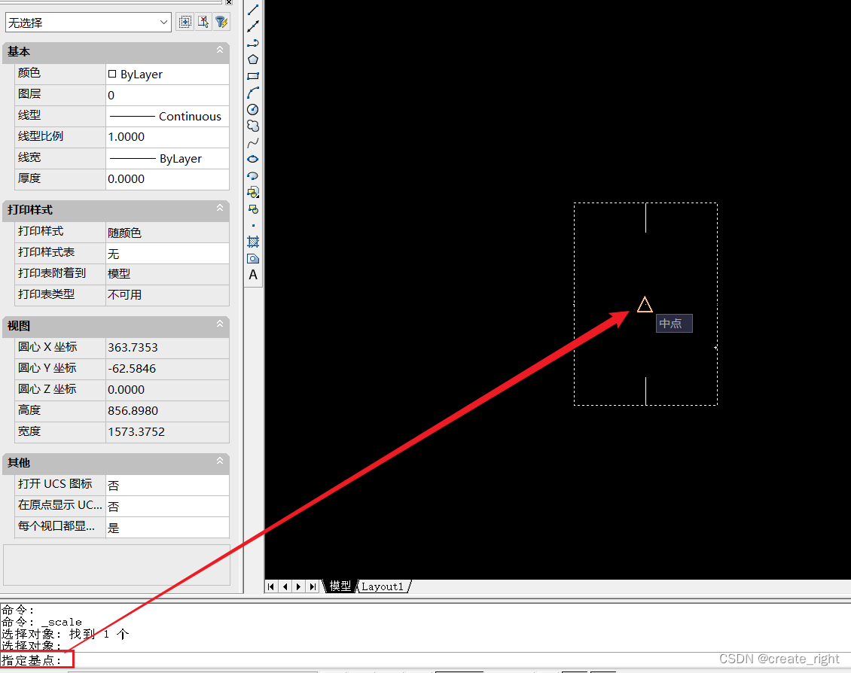This screenshot has height=673, width=851.
Task: Click the midpoint snap triangle marker
Action: [x=645, y=305]
